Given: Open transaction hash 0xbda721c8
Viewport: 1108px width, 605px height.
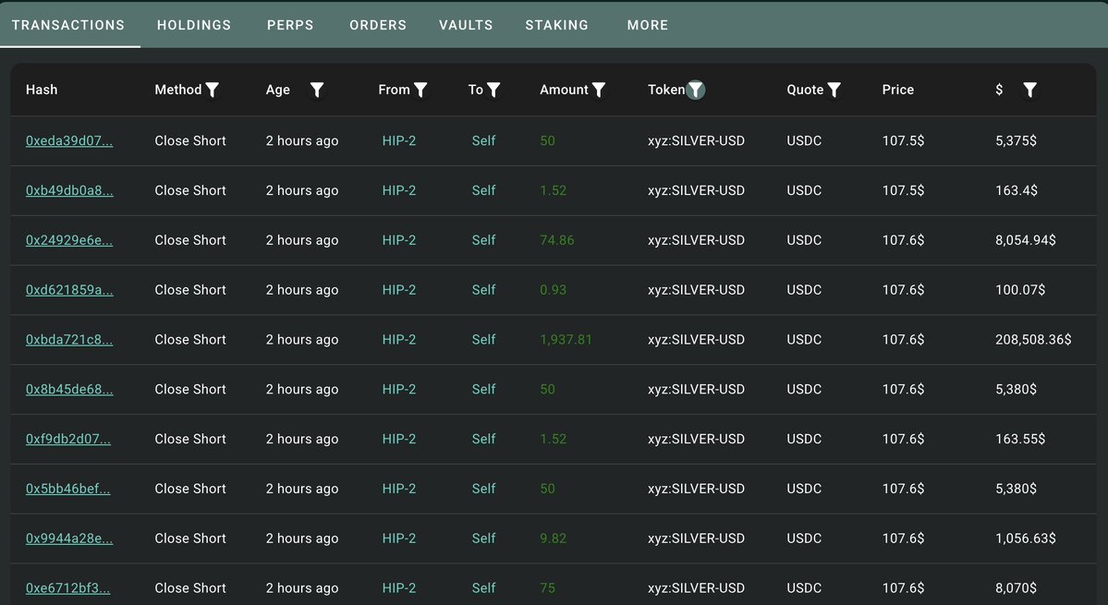Looking at the screenshot, I should click(69, 340).
